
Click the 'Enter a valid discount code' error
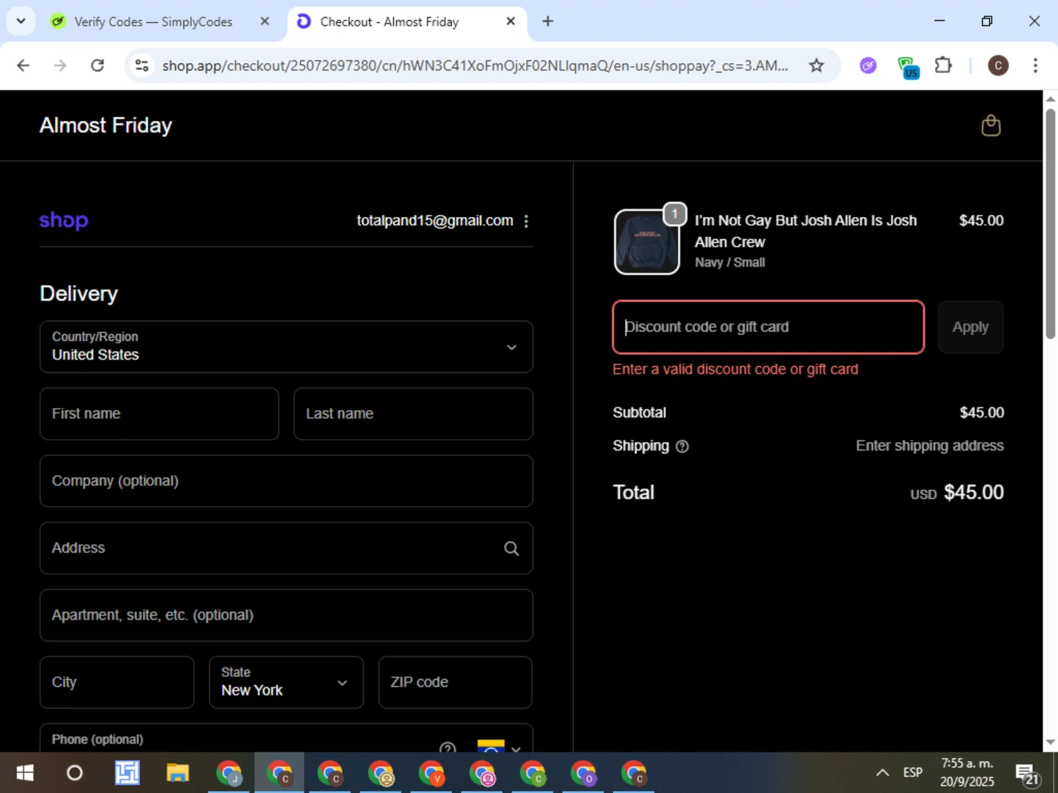click(x=735, y=369)
